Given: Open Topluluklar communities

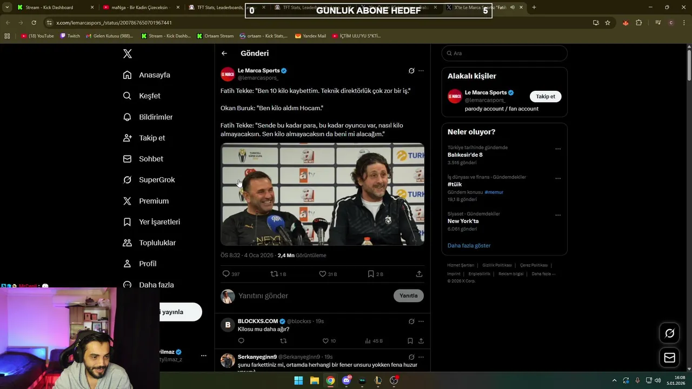Looking at the screenshot, I should 149,243.
